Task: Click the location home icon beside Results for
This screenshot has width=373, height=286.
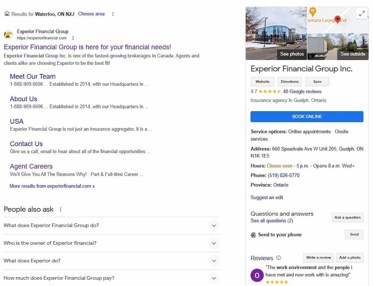Action: click(7, 13)
